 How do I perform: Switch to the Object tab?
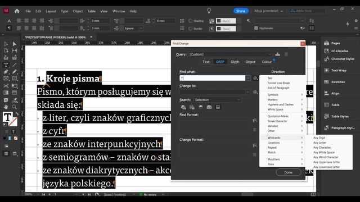(x=250, y=62)
